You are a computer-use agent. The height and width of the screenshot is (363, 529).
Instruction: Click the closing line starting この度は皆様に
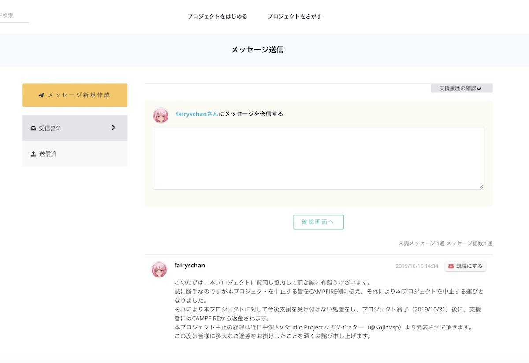click(272, 336)
